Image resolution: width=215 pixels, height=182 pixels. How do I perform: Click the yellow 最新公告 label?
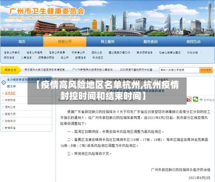(11, 70)
